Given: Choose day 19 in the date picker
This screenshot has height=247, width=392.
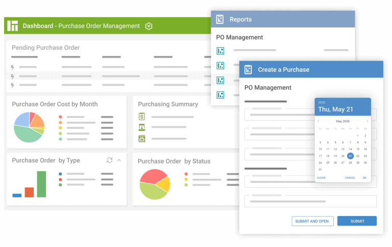Looking at the screenshot, I should pos(335,156).
